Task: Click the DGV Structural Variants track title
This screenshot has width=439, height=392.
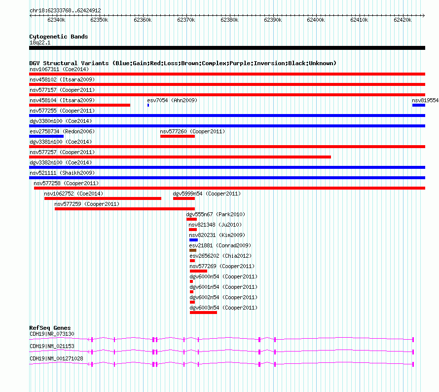Action: pyautogui.click(x=183, y=63)
